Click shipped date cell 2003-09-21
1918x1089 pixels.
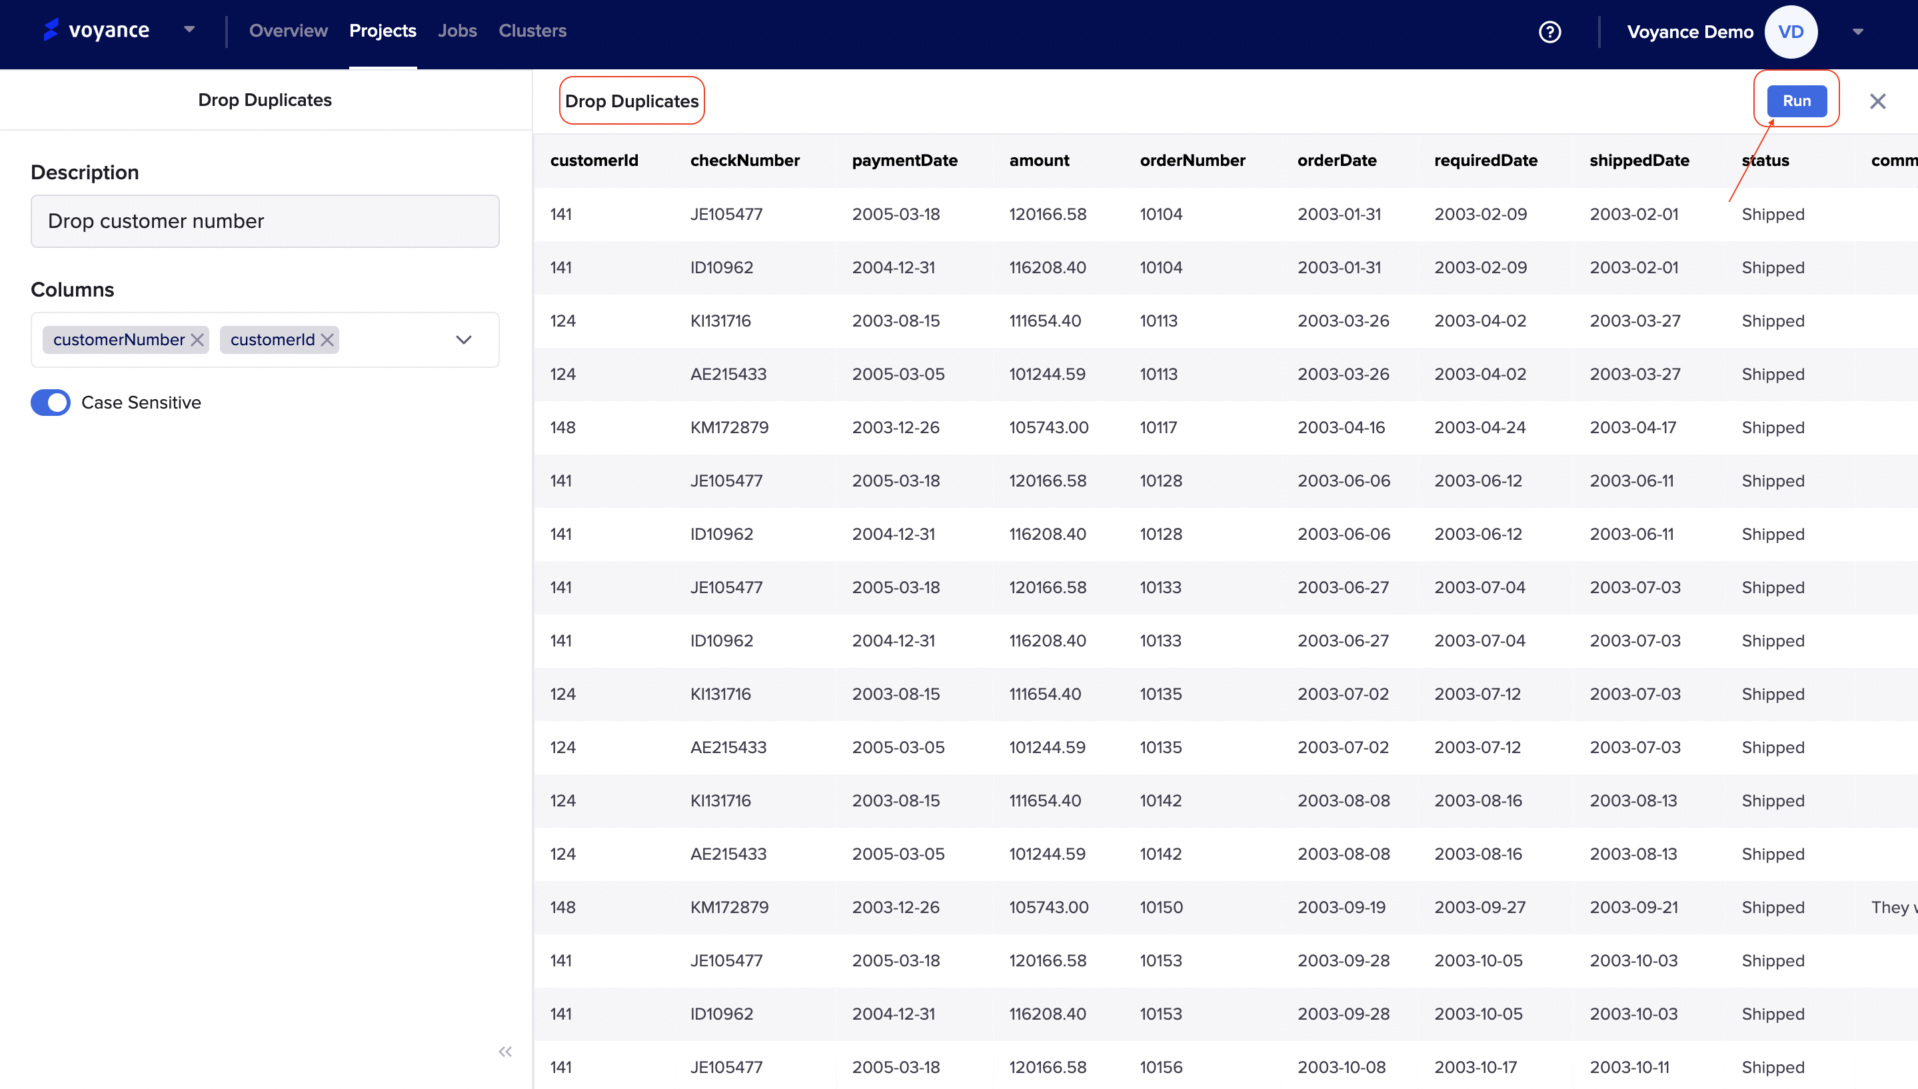(x=1633, y=907)
